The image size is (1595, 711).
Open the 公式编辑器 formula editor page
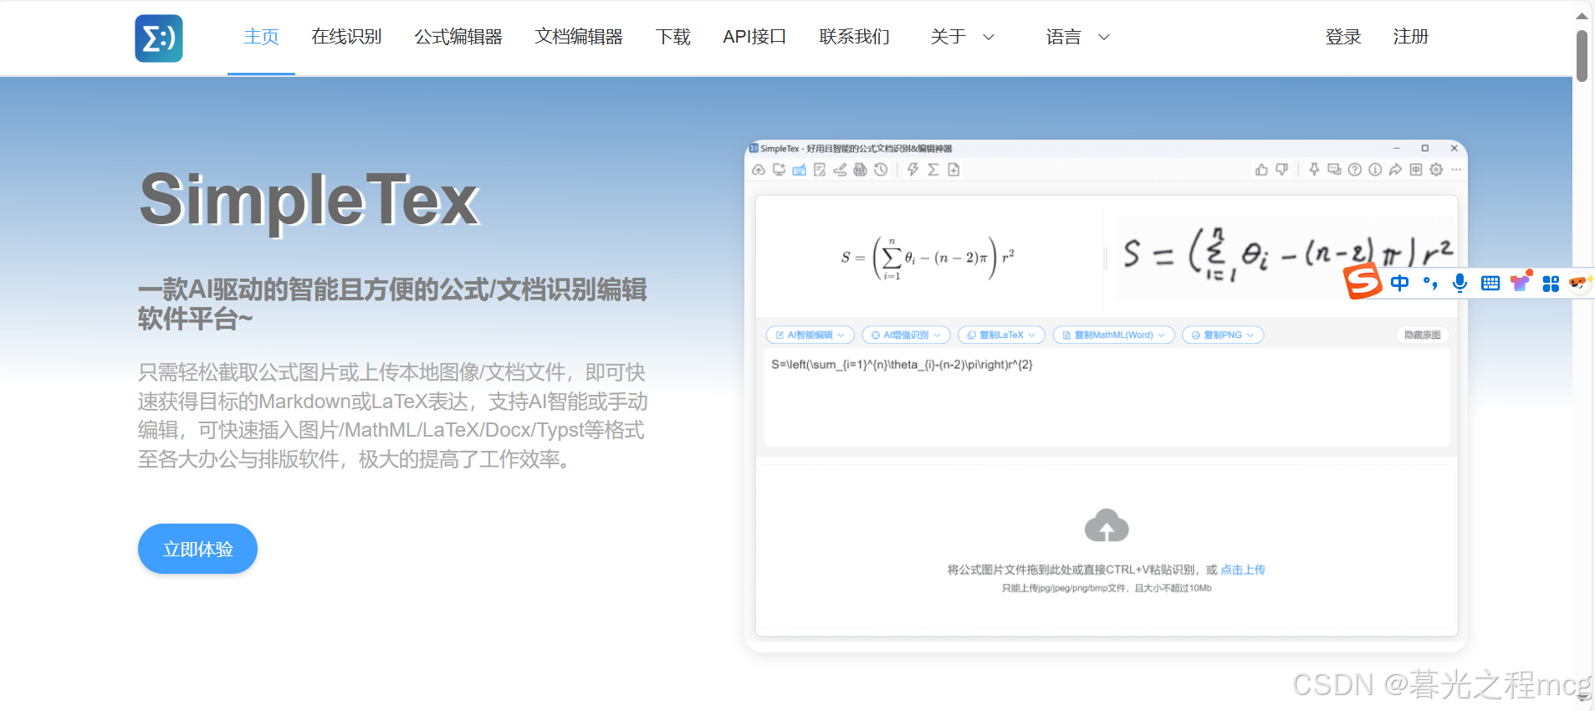click(x=458, y=37)
